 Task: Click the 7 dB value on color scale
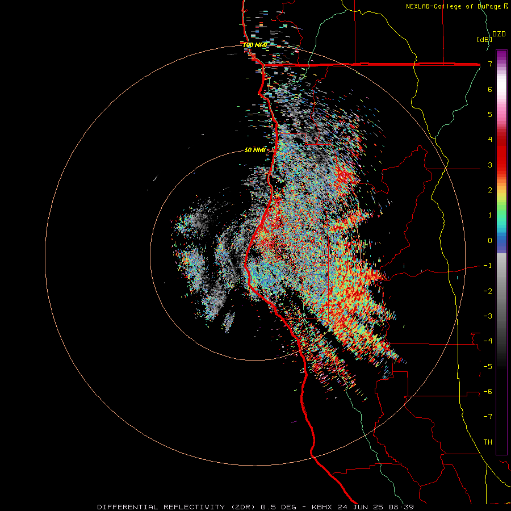[x=490, y=64]
